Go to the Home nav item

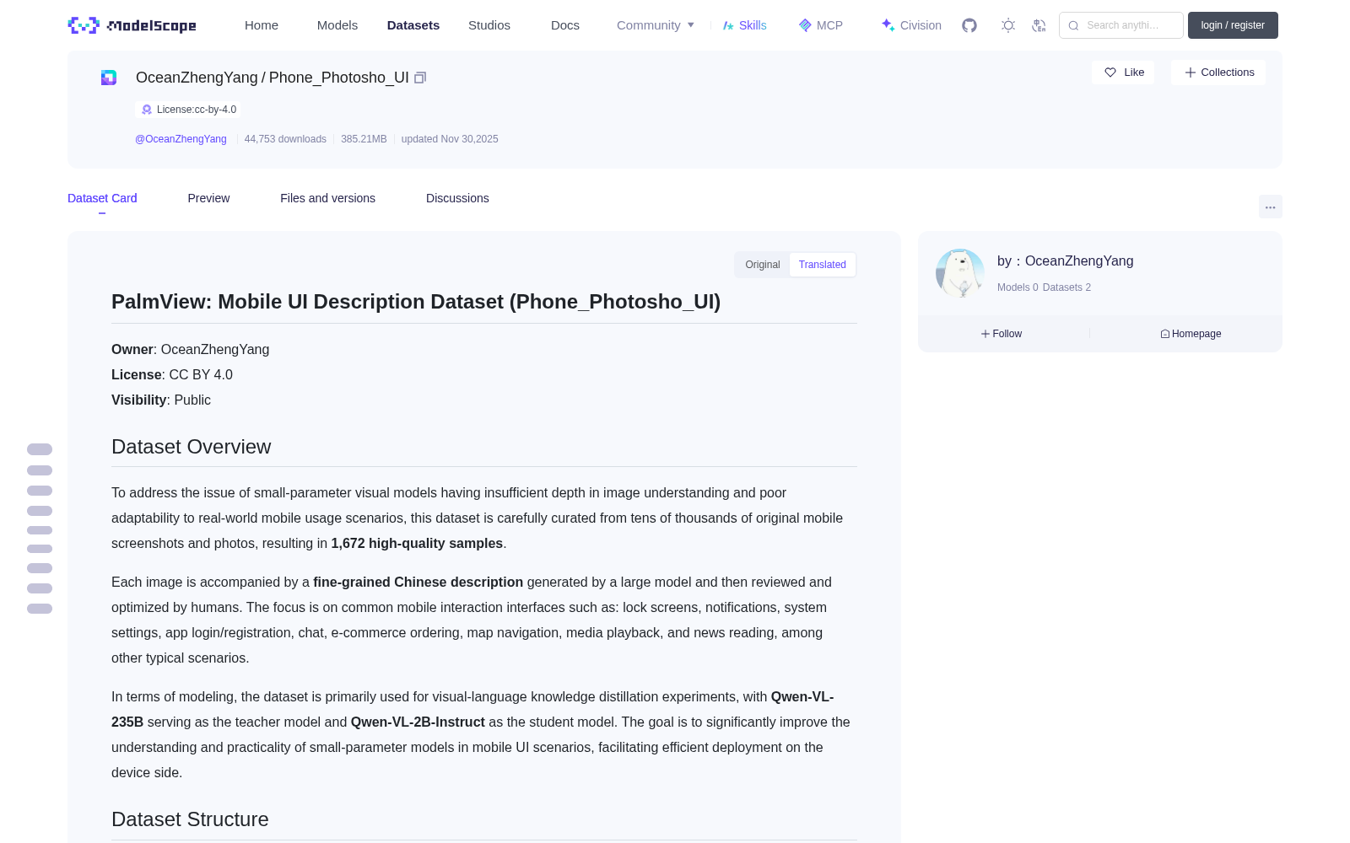tap(262, 25)
